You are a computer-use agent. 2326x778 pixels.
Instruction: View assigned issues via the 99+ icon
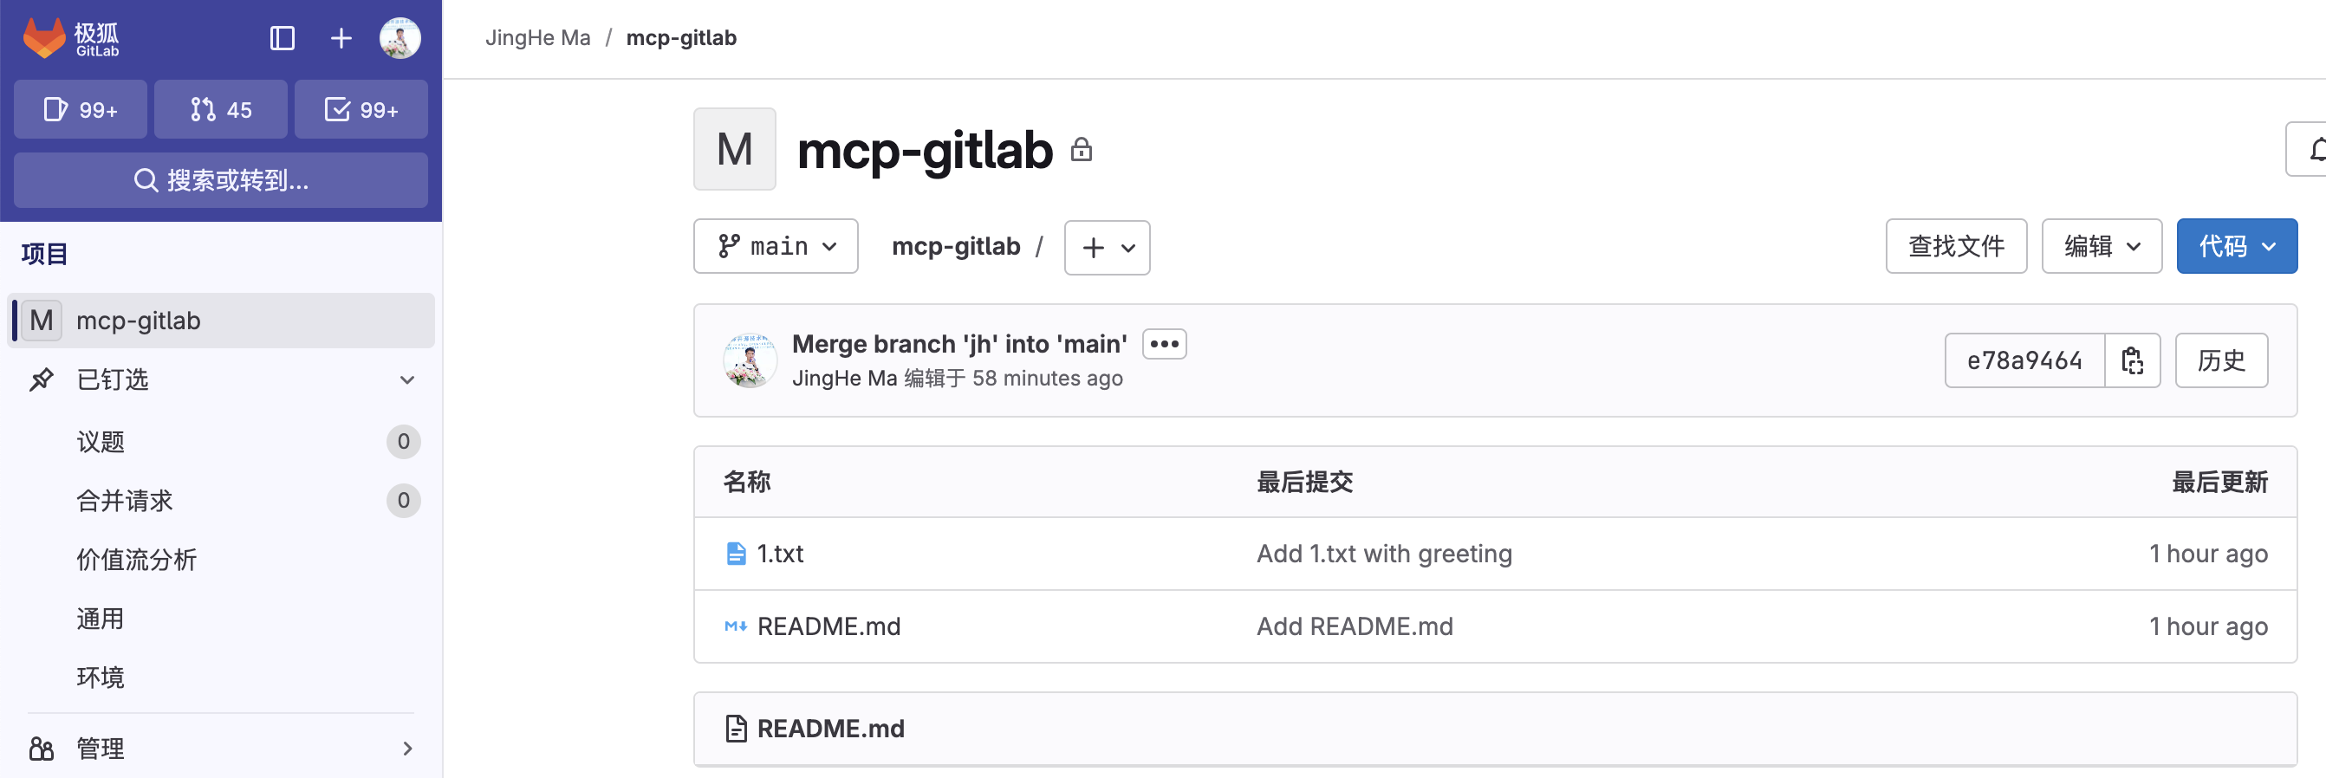click(x=80, y=109)
